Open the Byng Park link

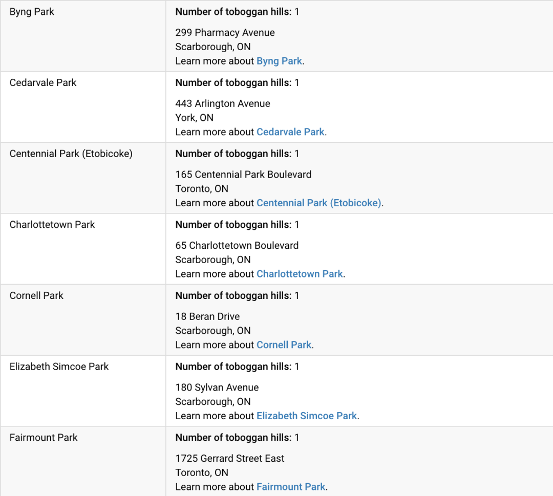[x=279, y=61]
